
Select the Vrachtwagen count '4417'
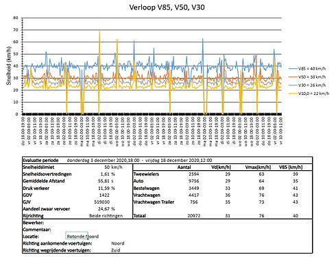tap(194, 195)
